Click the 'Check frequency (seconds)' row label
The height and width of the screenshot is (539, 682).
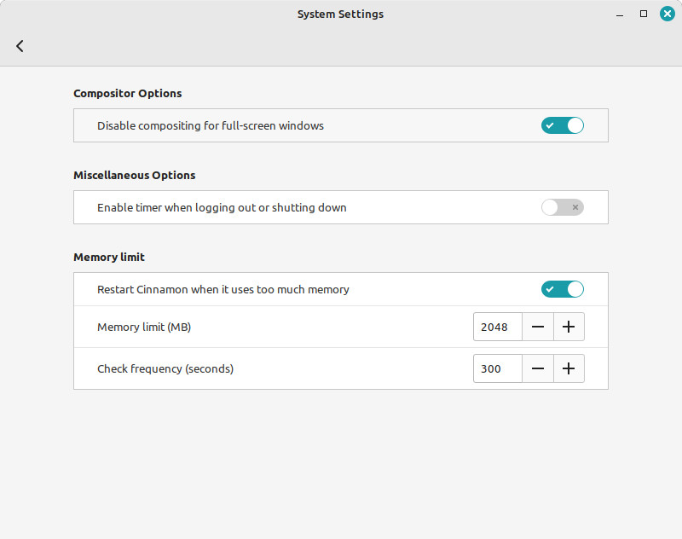pyautogui.click(x=165, y=368)
